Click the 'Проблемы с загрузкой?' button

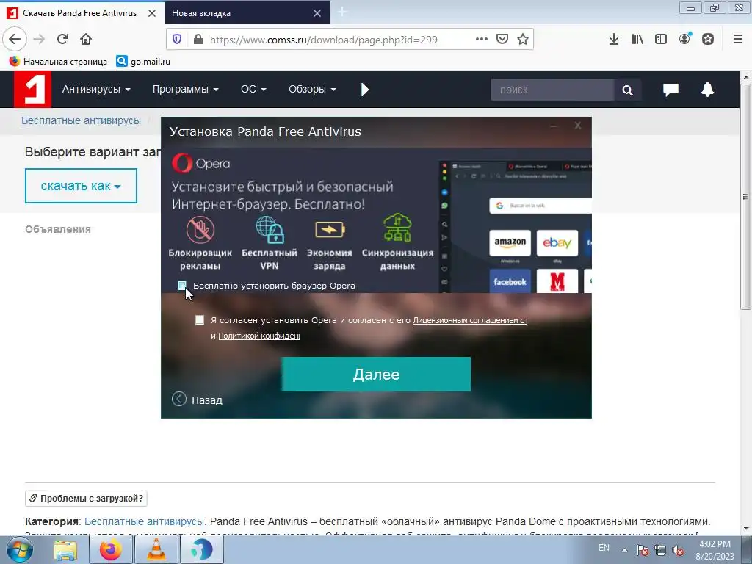pyautogui.click(x=87, y=499)
